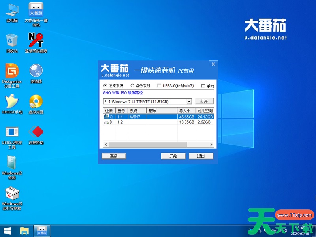Image resolution: width=316 pixels, height=237 pixels.
Task: Open the 虚拟光驱 virtual drive icon
Action: click(x=36, y=102)
